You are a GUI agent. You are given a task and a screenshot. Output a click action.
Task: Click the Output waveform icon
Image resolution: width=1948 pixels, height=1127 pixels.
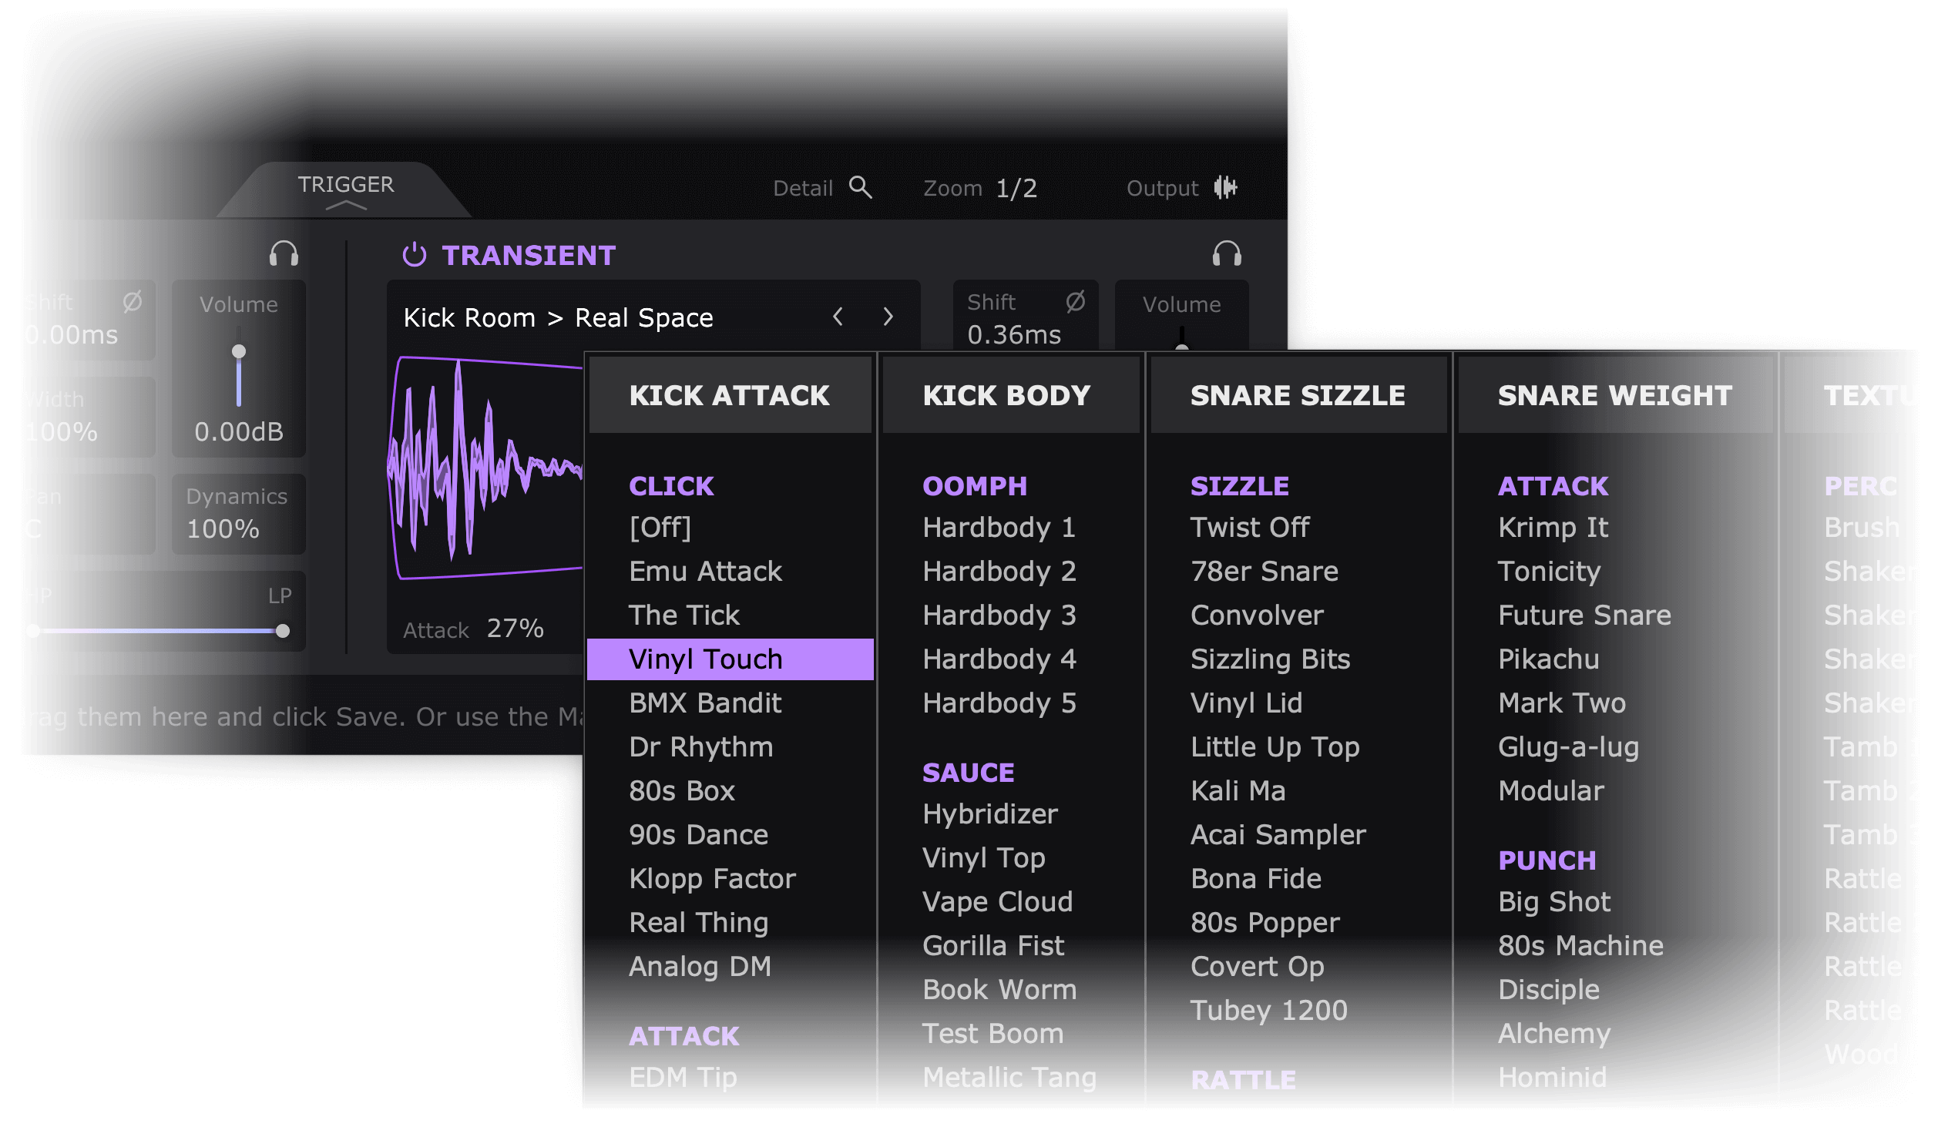1225,188
